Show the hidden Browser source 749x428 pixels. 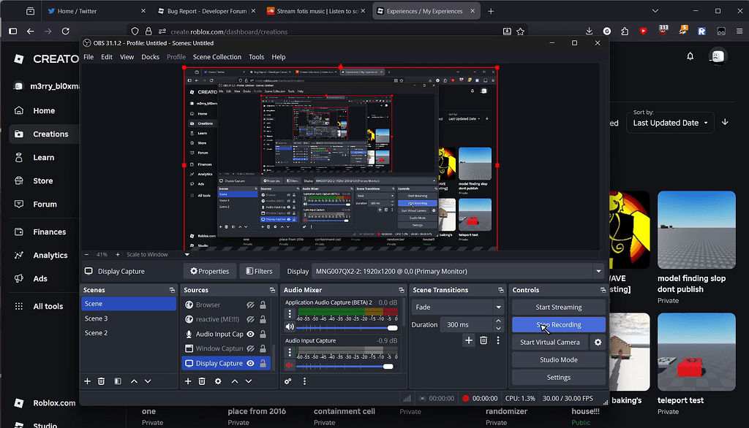pyautogui.click(x=250, y=305)
